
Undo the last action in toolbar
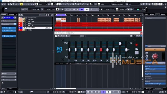click(2, 4)
